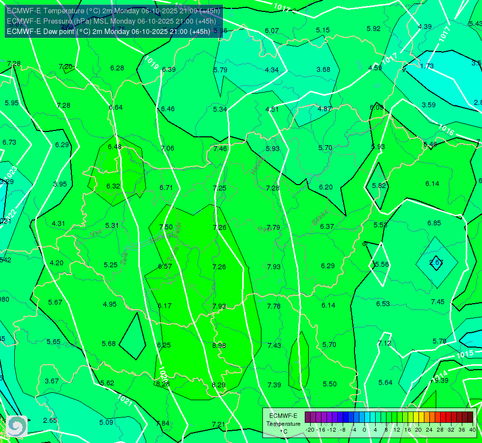Click the dew point value 3.95
The width and height of the screenshot is (482, 443).
click(60, 184)
